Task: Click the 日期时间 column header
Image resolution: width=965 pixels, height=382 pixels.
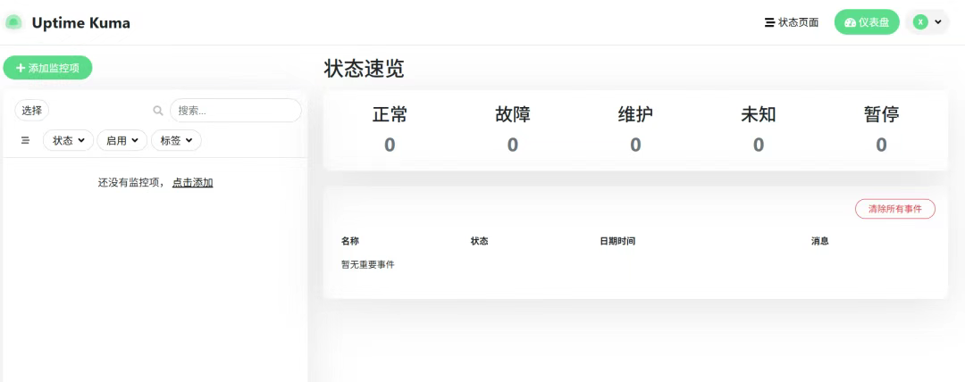Action: pyautogui.click(x=617, y=241)
